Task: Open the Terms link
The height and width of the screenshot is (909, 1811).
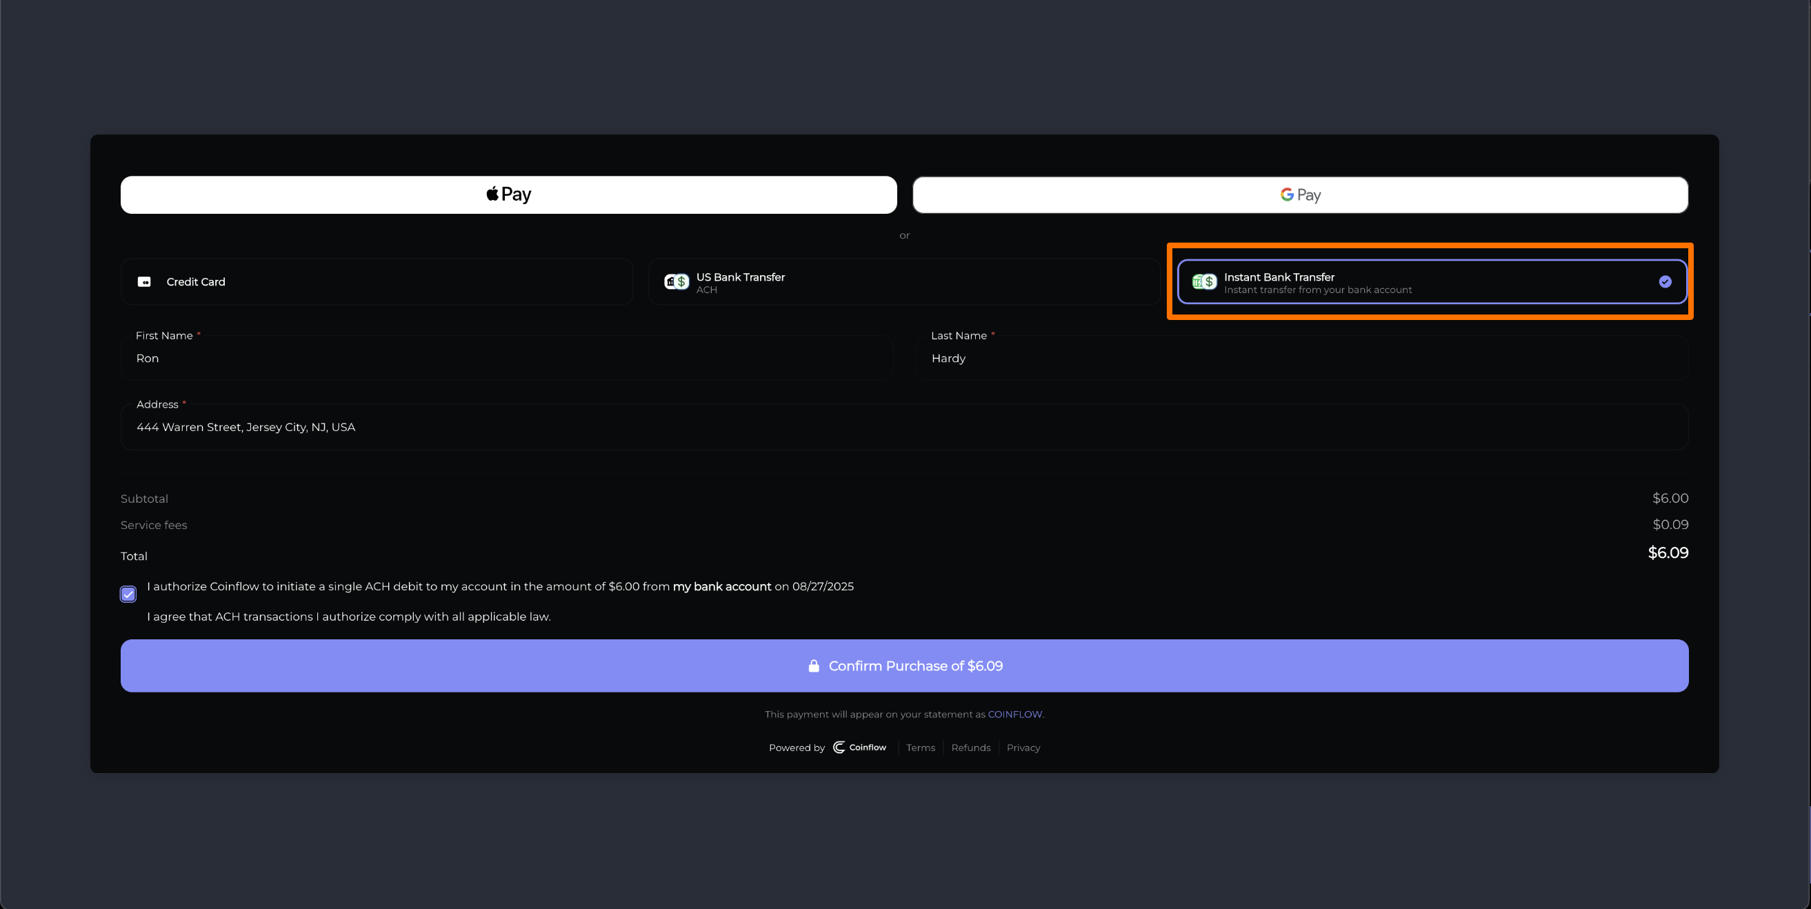Action: pos(920,748)
